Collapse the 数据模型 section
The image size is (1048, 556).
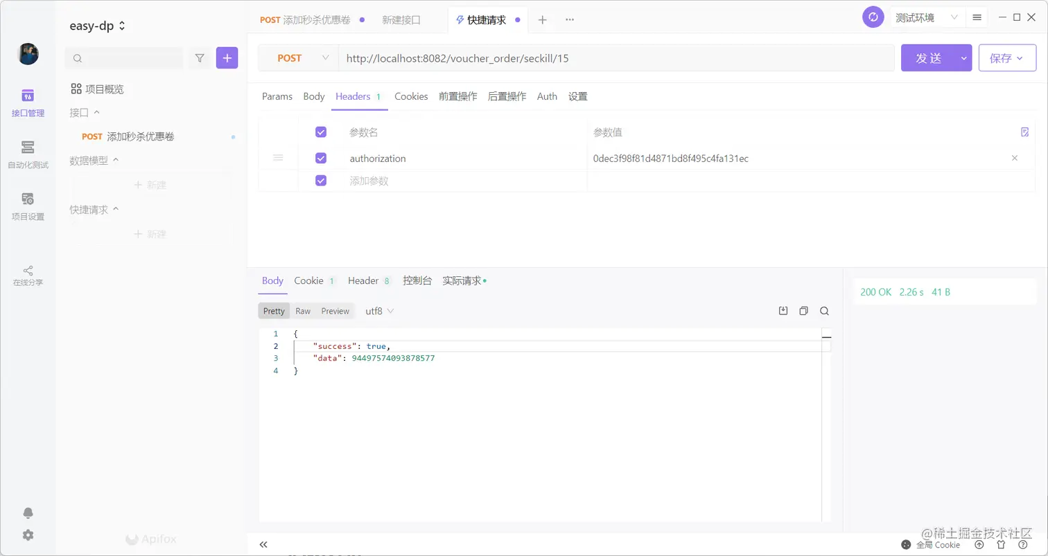coord(94,160)
